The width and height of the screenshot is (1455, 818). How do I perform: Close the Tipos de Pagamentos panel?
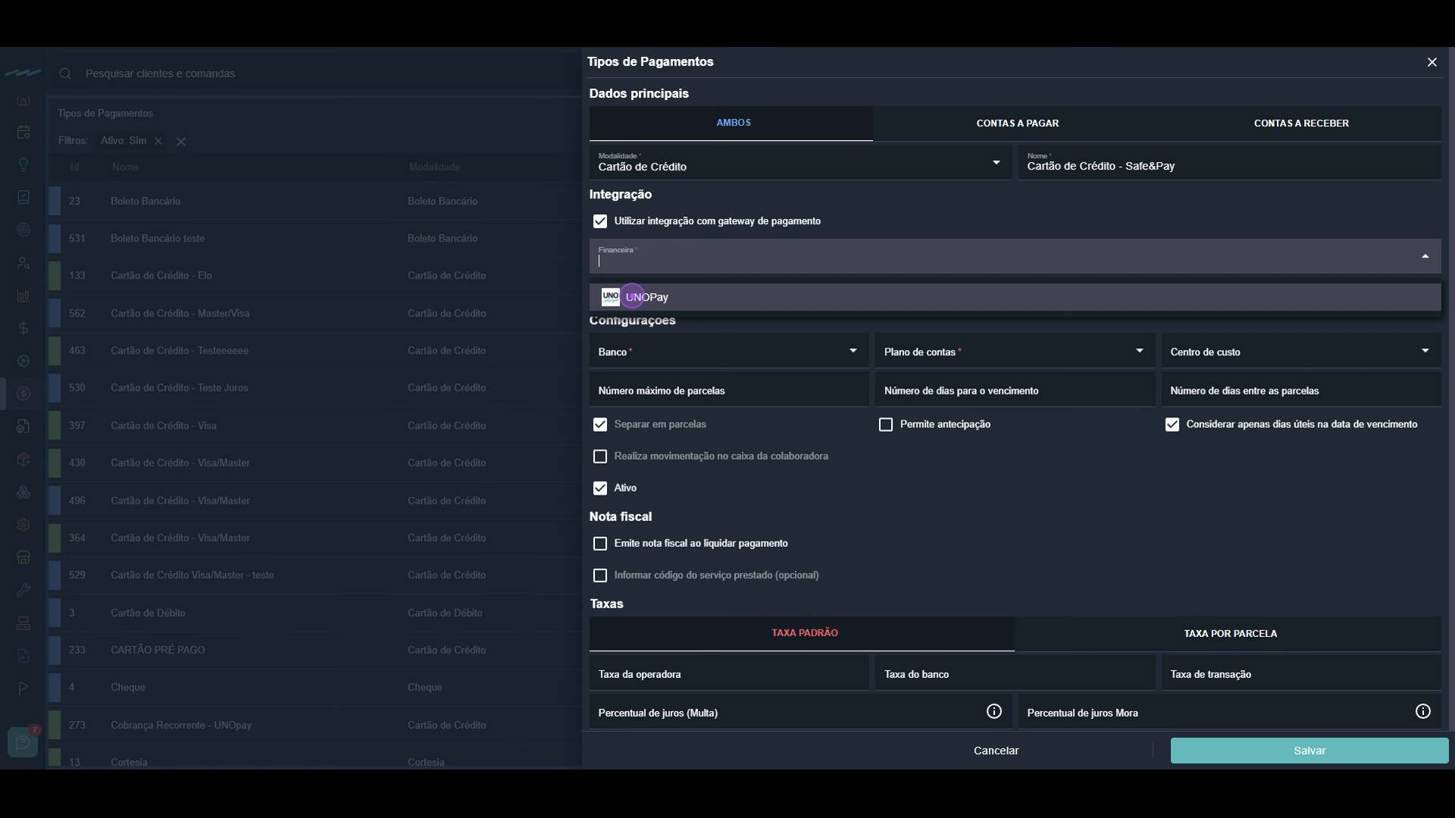[x=1432, y=62]
